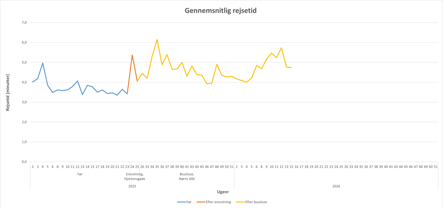Image resolution: width=443 pixels, height=208 pixels.
Task: Click the chart title Gennemsnitlig rejsetid
Action: coord(221,11)
